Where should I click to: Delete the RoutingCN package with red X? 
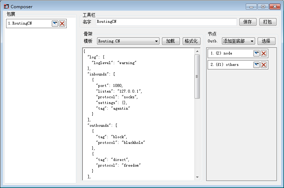62,23
